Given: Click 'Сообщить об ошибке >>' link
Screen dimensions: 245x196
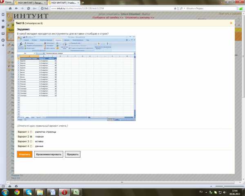Looking at the screenshot, I should pyautogui.click(x=108, y=18).
